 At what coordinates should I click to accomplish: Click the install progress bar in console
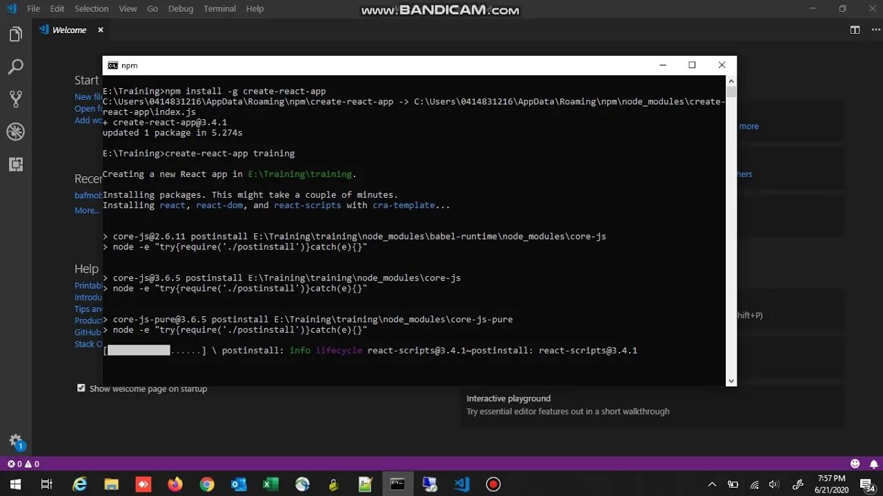pyautogui.click(x=155, y=351)
